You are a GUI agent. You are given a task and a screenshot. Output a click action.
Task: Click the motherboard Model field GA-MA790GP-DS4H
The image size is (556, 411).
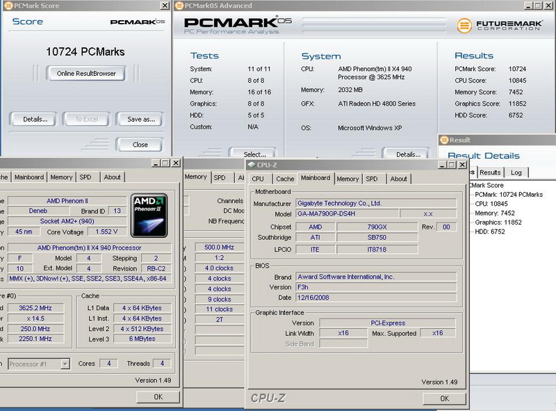point(347,213)
